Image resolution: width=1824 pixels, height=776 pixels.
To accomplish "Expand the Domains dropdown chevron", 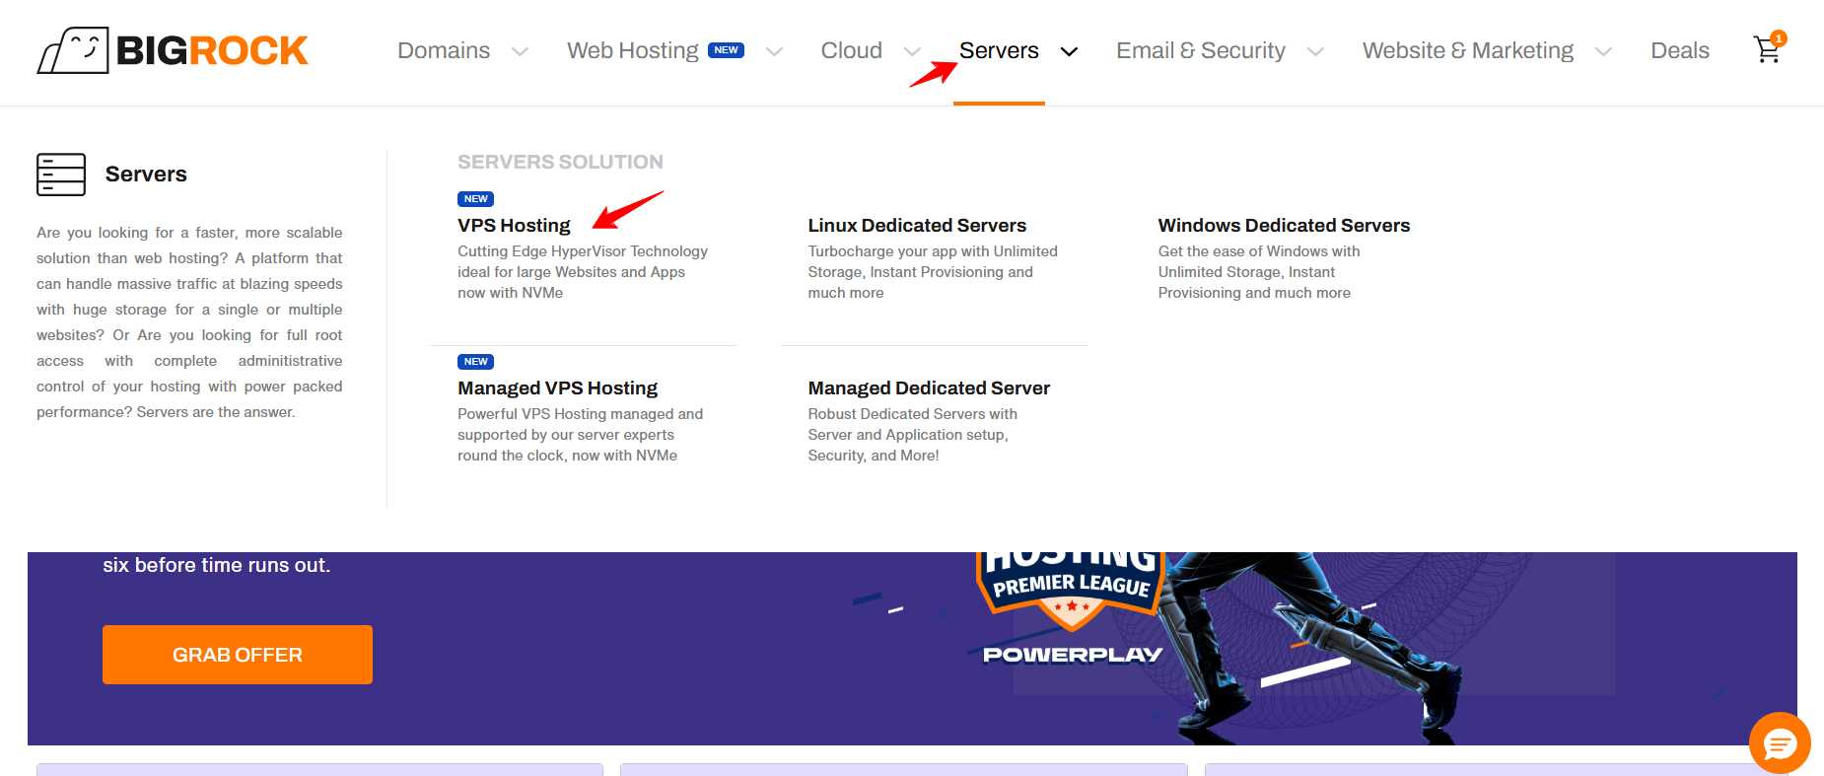I will pos(520,51).
